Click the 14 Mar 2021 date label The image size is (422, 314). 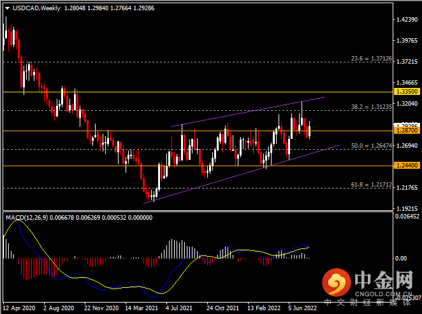pyautogui.click(x=142, y=308)
